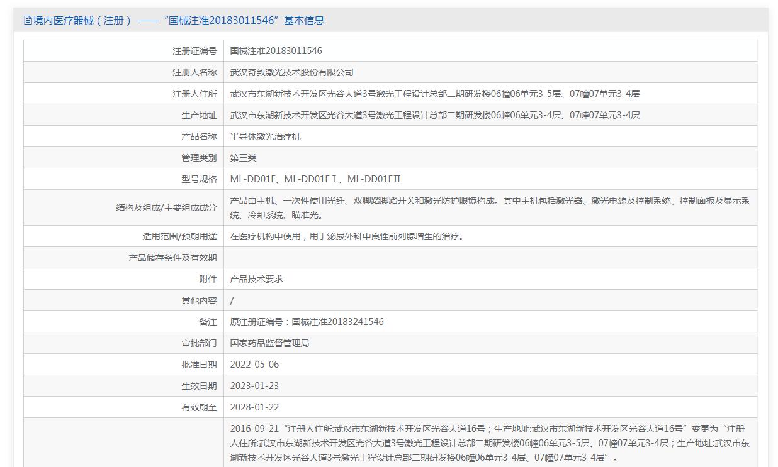This screenshot has height=467, width=778.
Task: Click the effective date 2023-01-23
Action: (x=254, y=386)
